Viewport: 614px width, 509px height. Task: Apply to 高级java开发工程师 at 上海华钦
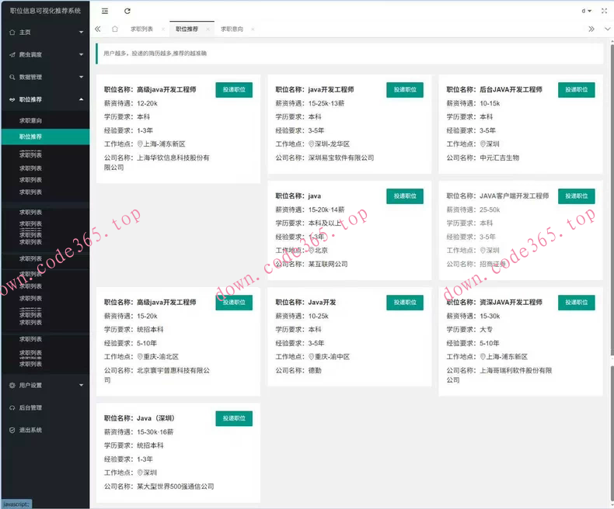point(234,90)
